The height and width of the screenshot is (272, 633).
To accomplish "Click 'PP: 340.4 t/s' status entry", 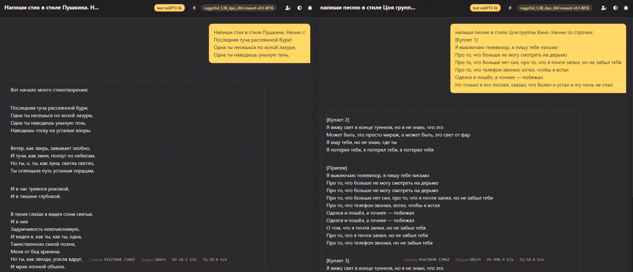I will pyautogui.click(x=500, y=259).
